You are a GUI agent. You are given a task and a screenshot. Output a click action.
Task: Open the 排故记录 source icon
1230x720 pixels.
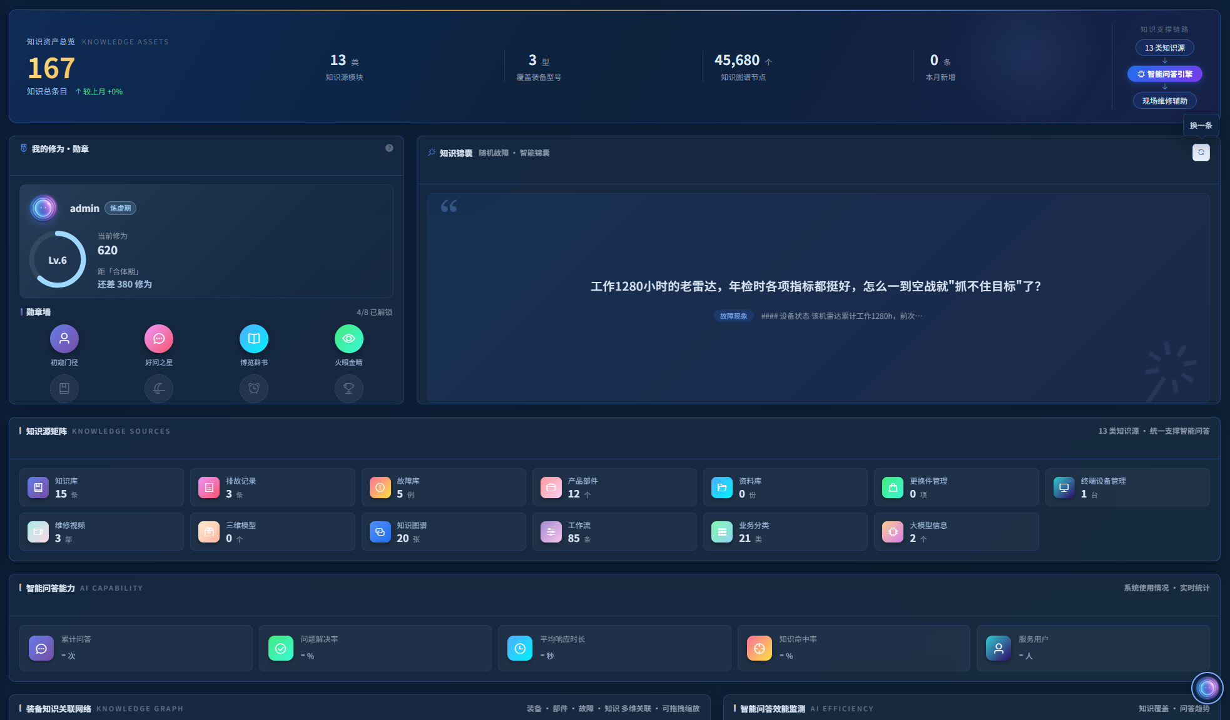point(209,487)
